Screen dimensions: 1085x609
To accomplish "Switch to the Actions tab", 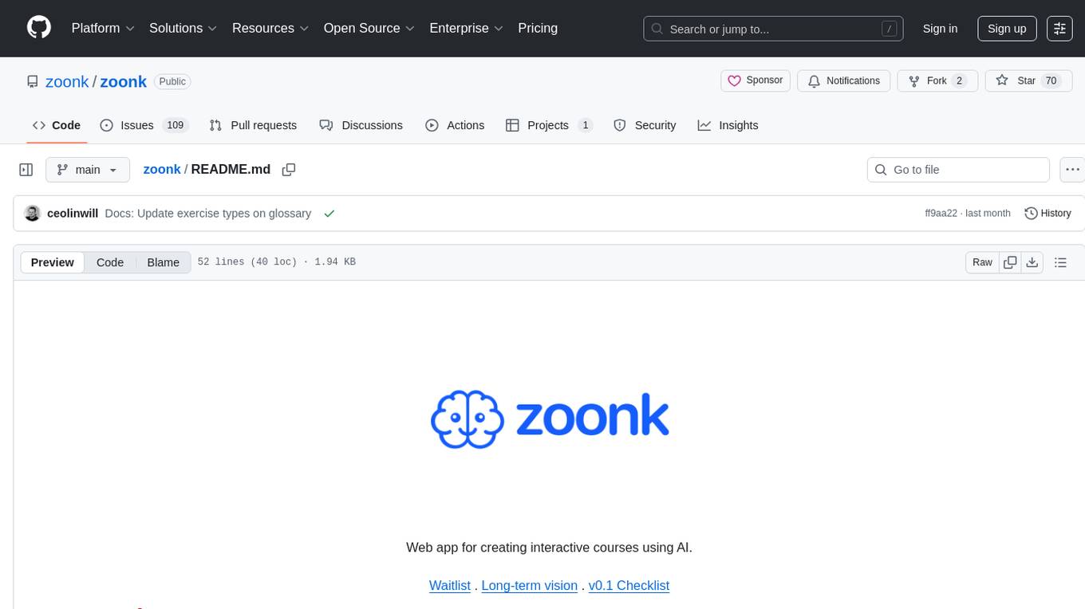I will point(455,125).
